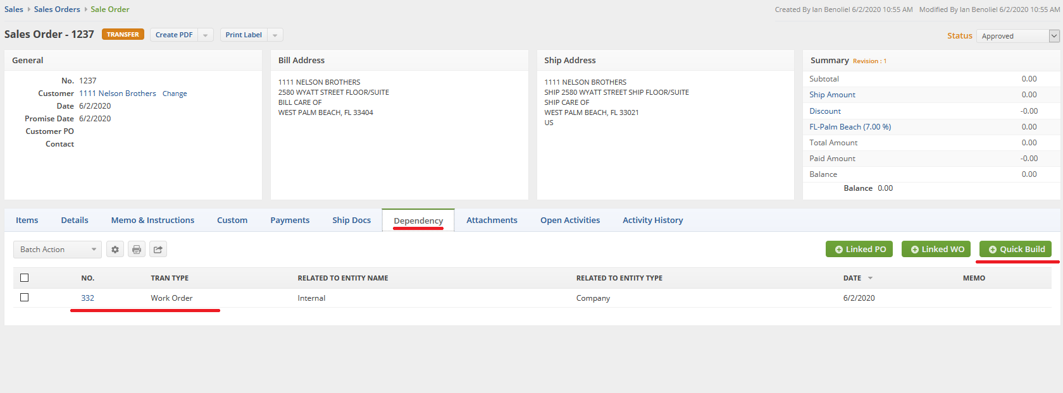This screenshot has height=393, width=1063.
Task: Sort by the MEMO column header
Action: pos(974,279)
